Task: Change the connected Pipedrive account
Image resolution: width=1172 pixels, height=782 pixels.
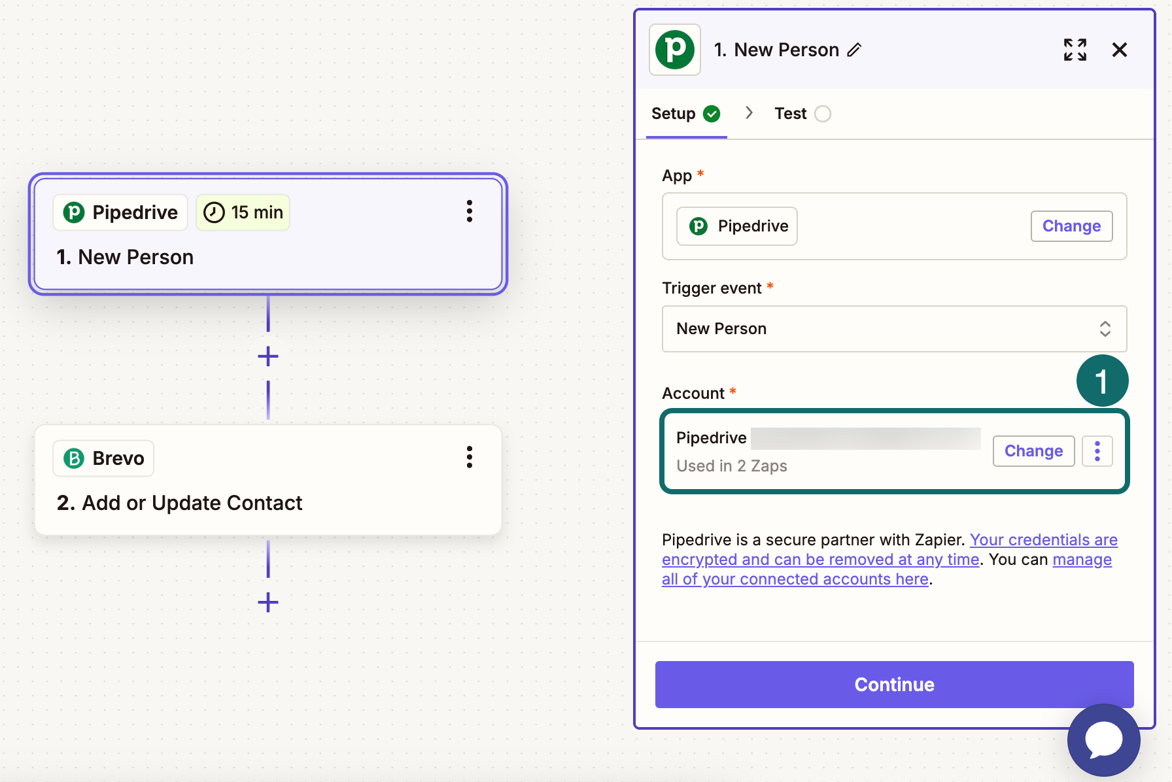Action: [x=1033, y=451]
